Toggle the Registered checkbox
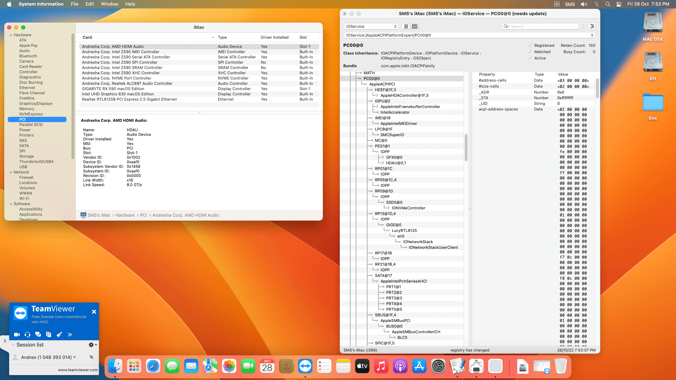The width and height of the screenshot is (676, 380). point(530,45)
